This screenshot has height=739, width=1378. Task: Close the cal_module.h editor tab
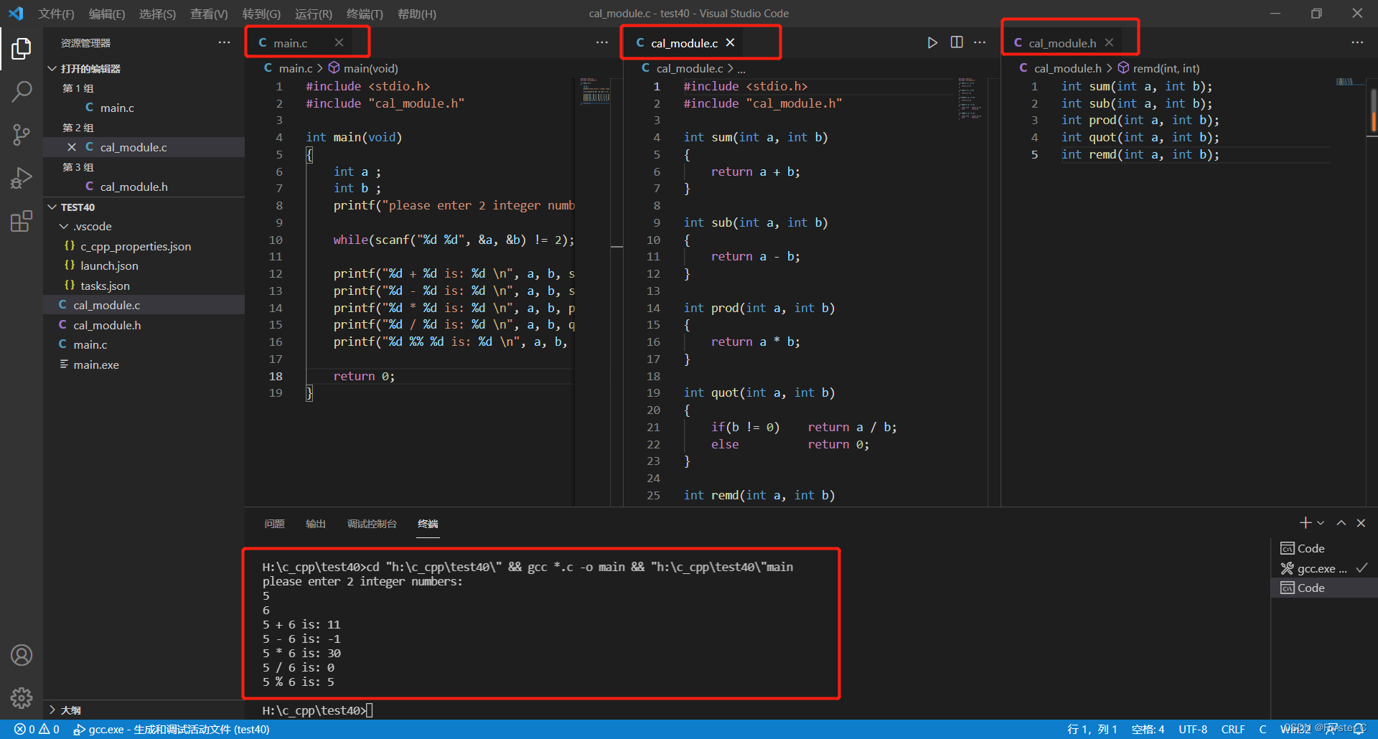pos(1109,43)
